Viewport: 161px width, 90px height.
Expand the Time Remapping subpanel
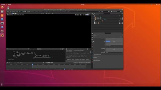tap(98, 54)
